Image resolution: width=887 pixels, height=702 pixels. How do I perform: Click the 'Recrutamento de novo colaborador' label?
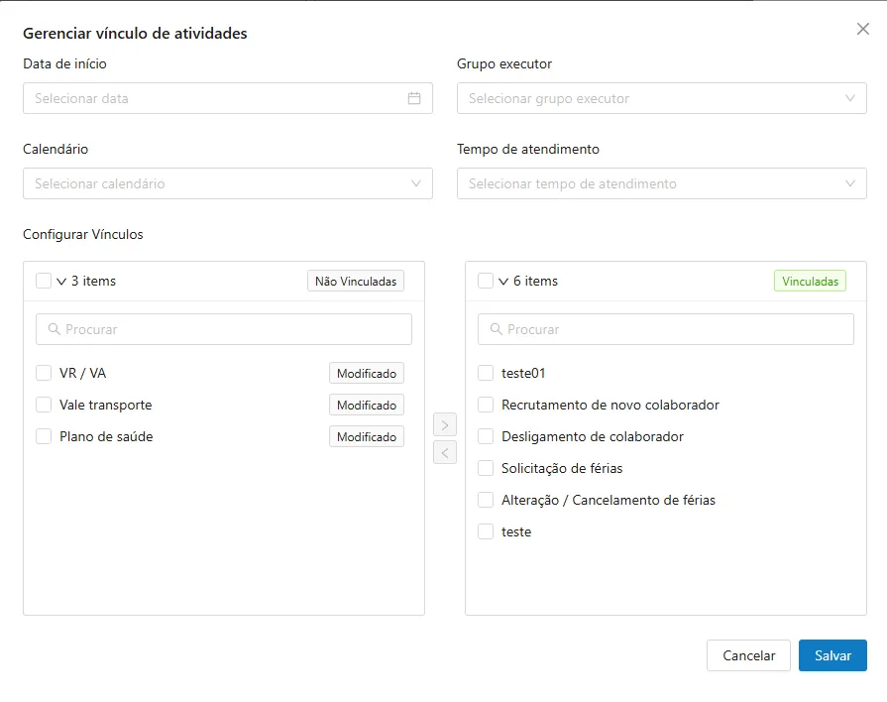[610, 405]
